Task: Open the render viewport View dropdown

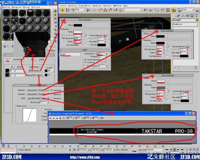Action: click(x=188, y=9)
